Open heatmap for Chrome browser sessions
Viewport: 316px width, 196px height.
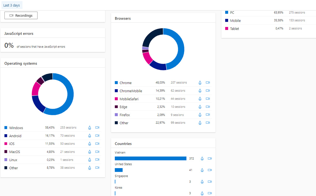(200, 83)
